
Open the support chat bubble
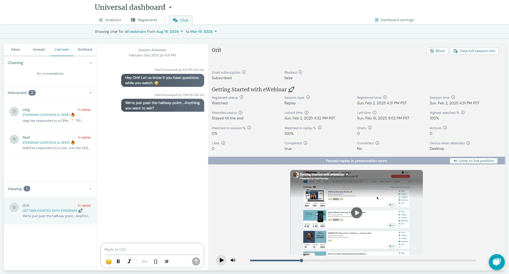pos(497,262)
